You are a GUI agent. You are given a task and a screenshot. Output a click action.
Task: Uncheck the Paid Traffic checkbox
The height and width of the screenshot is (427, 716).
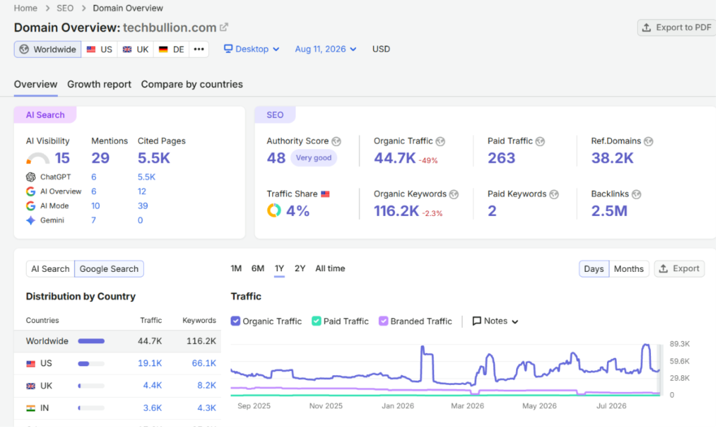click(x=316, y=321)
